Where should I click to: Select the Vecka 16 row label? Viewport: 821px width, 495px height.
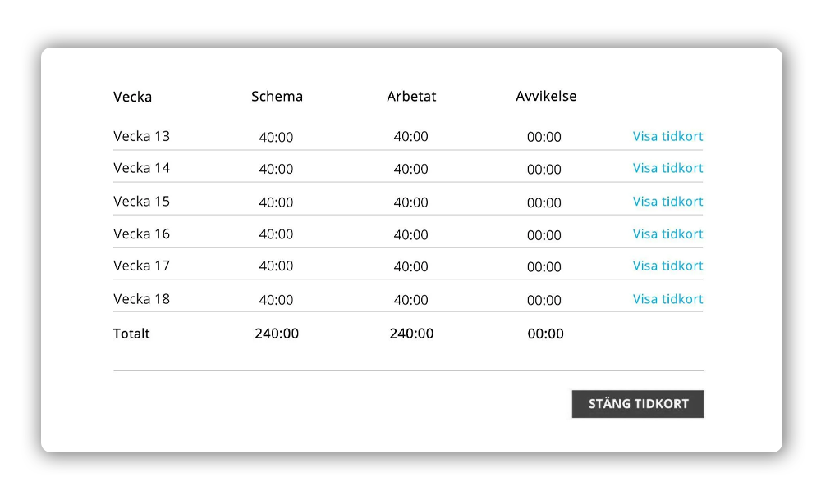tap(141, 234)
